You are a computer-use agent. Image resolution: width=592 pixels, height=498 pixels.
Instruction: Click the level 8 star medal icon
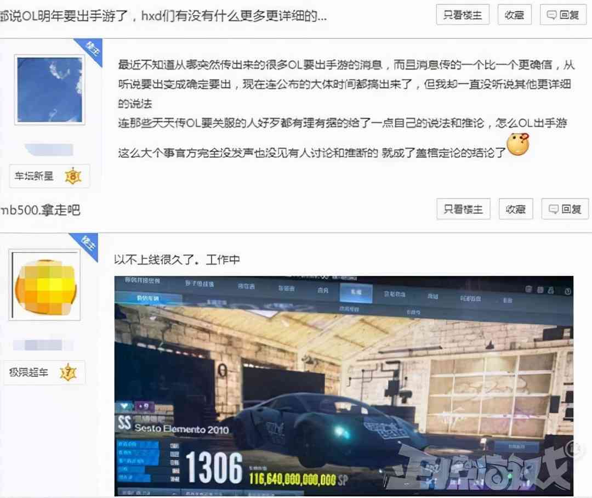pos(73,176)
